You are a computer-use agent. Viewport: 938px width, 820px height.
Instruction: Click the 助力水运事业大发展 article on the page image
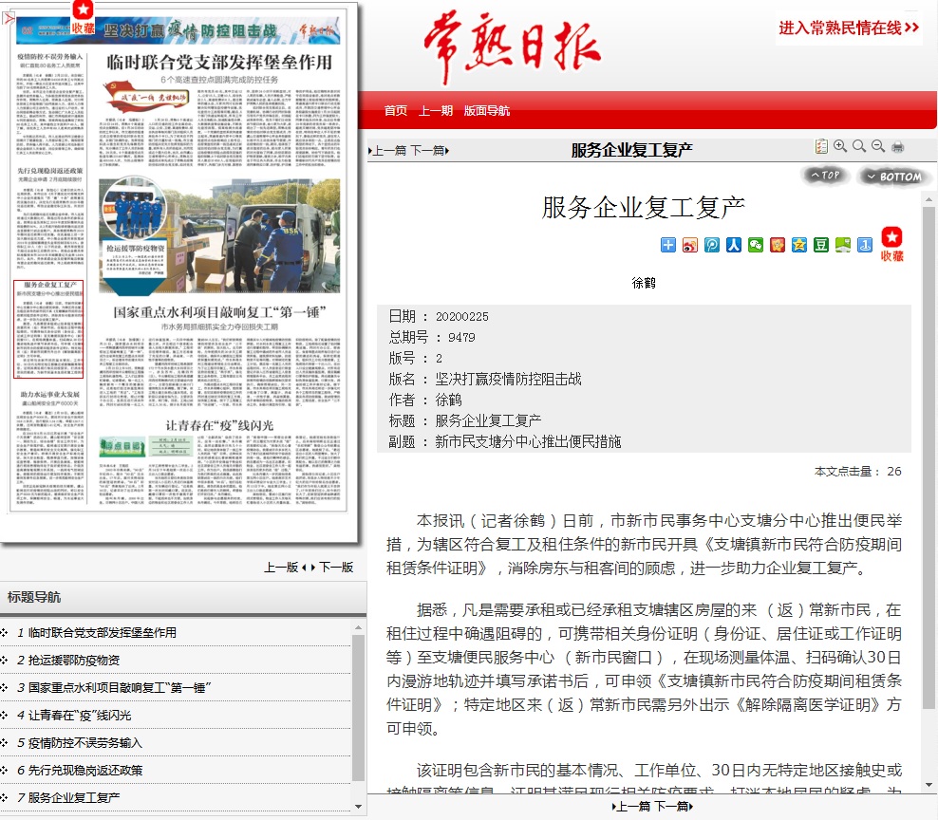click(50, 445)
